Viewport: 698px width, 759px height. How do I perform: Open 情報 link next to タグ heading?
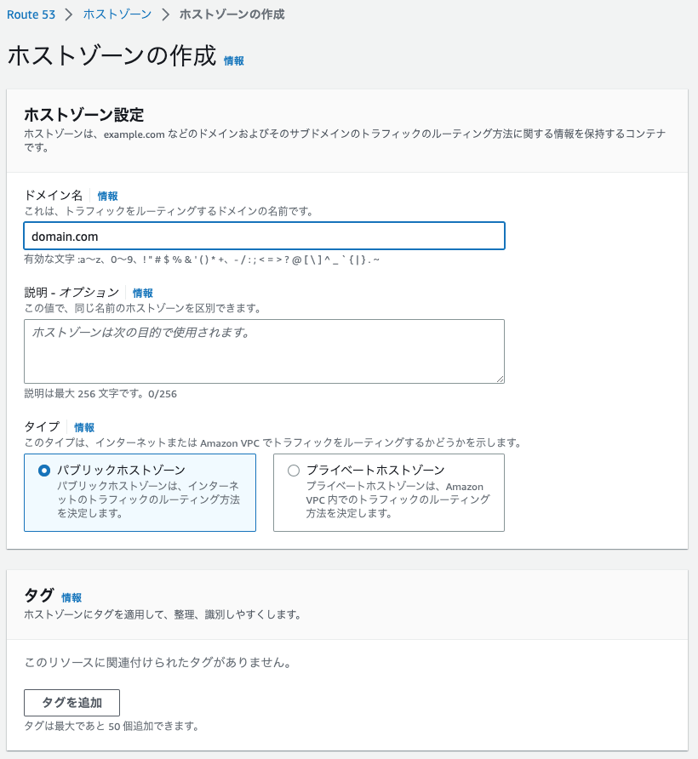pos(72,598)
